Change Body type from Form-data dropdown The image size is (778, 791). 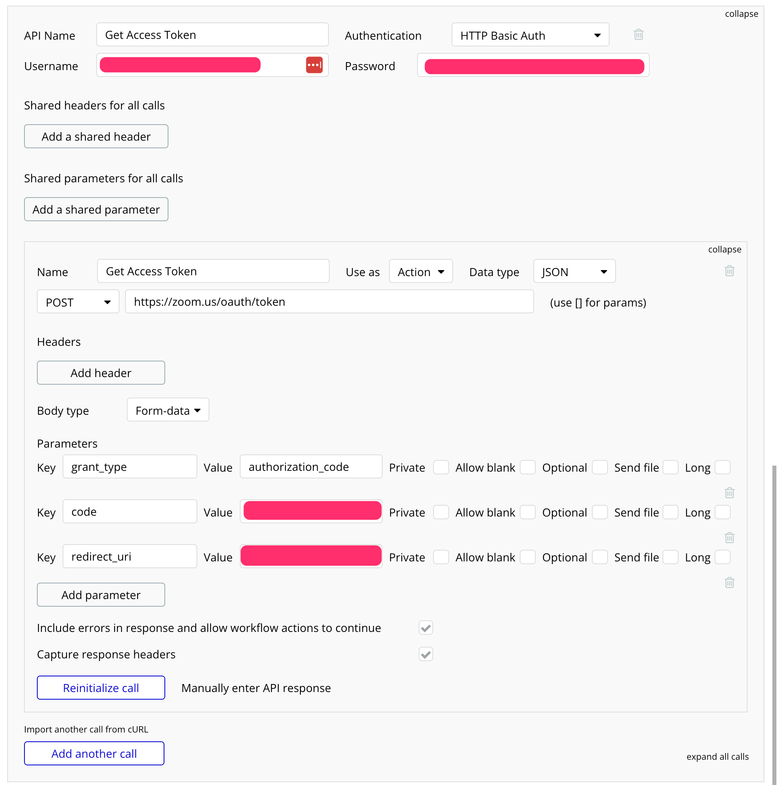pos(168,410)
